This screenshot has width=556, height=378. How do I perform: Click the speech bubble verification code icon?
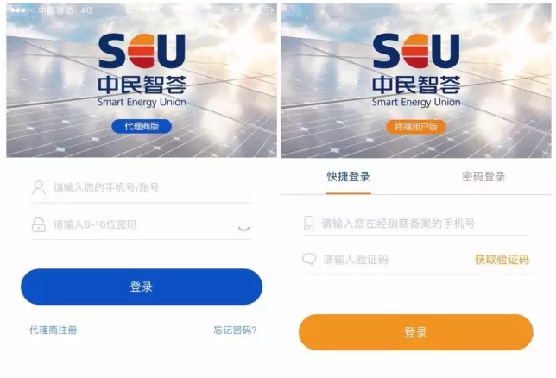coord(309,259)
